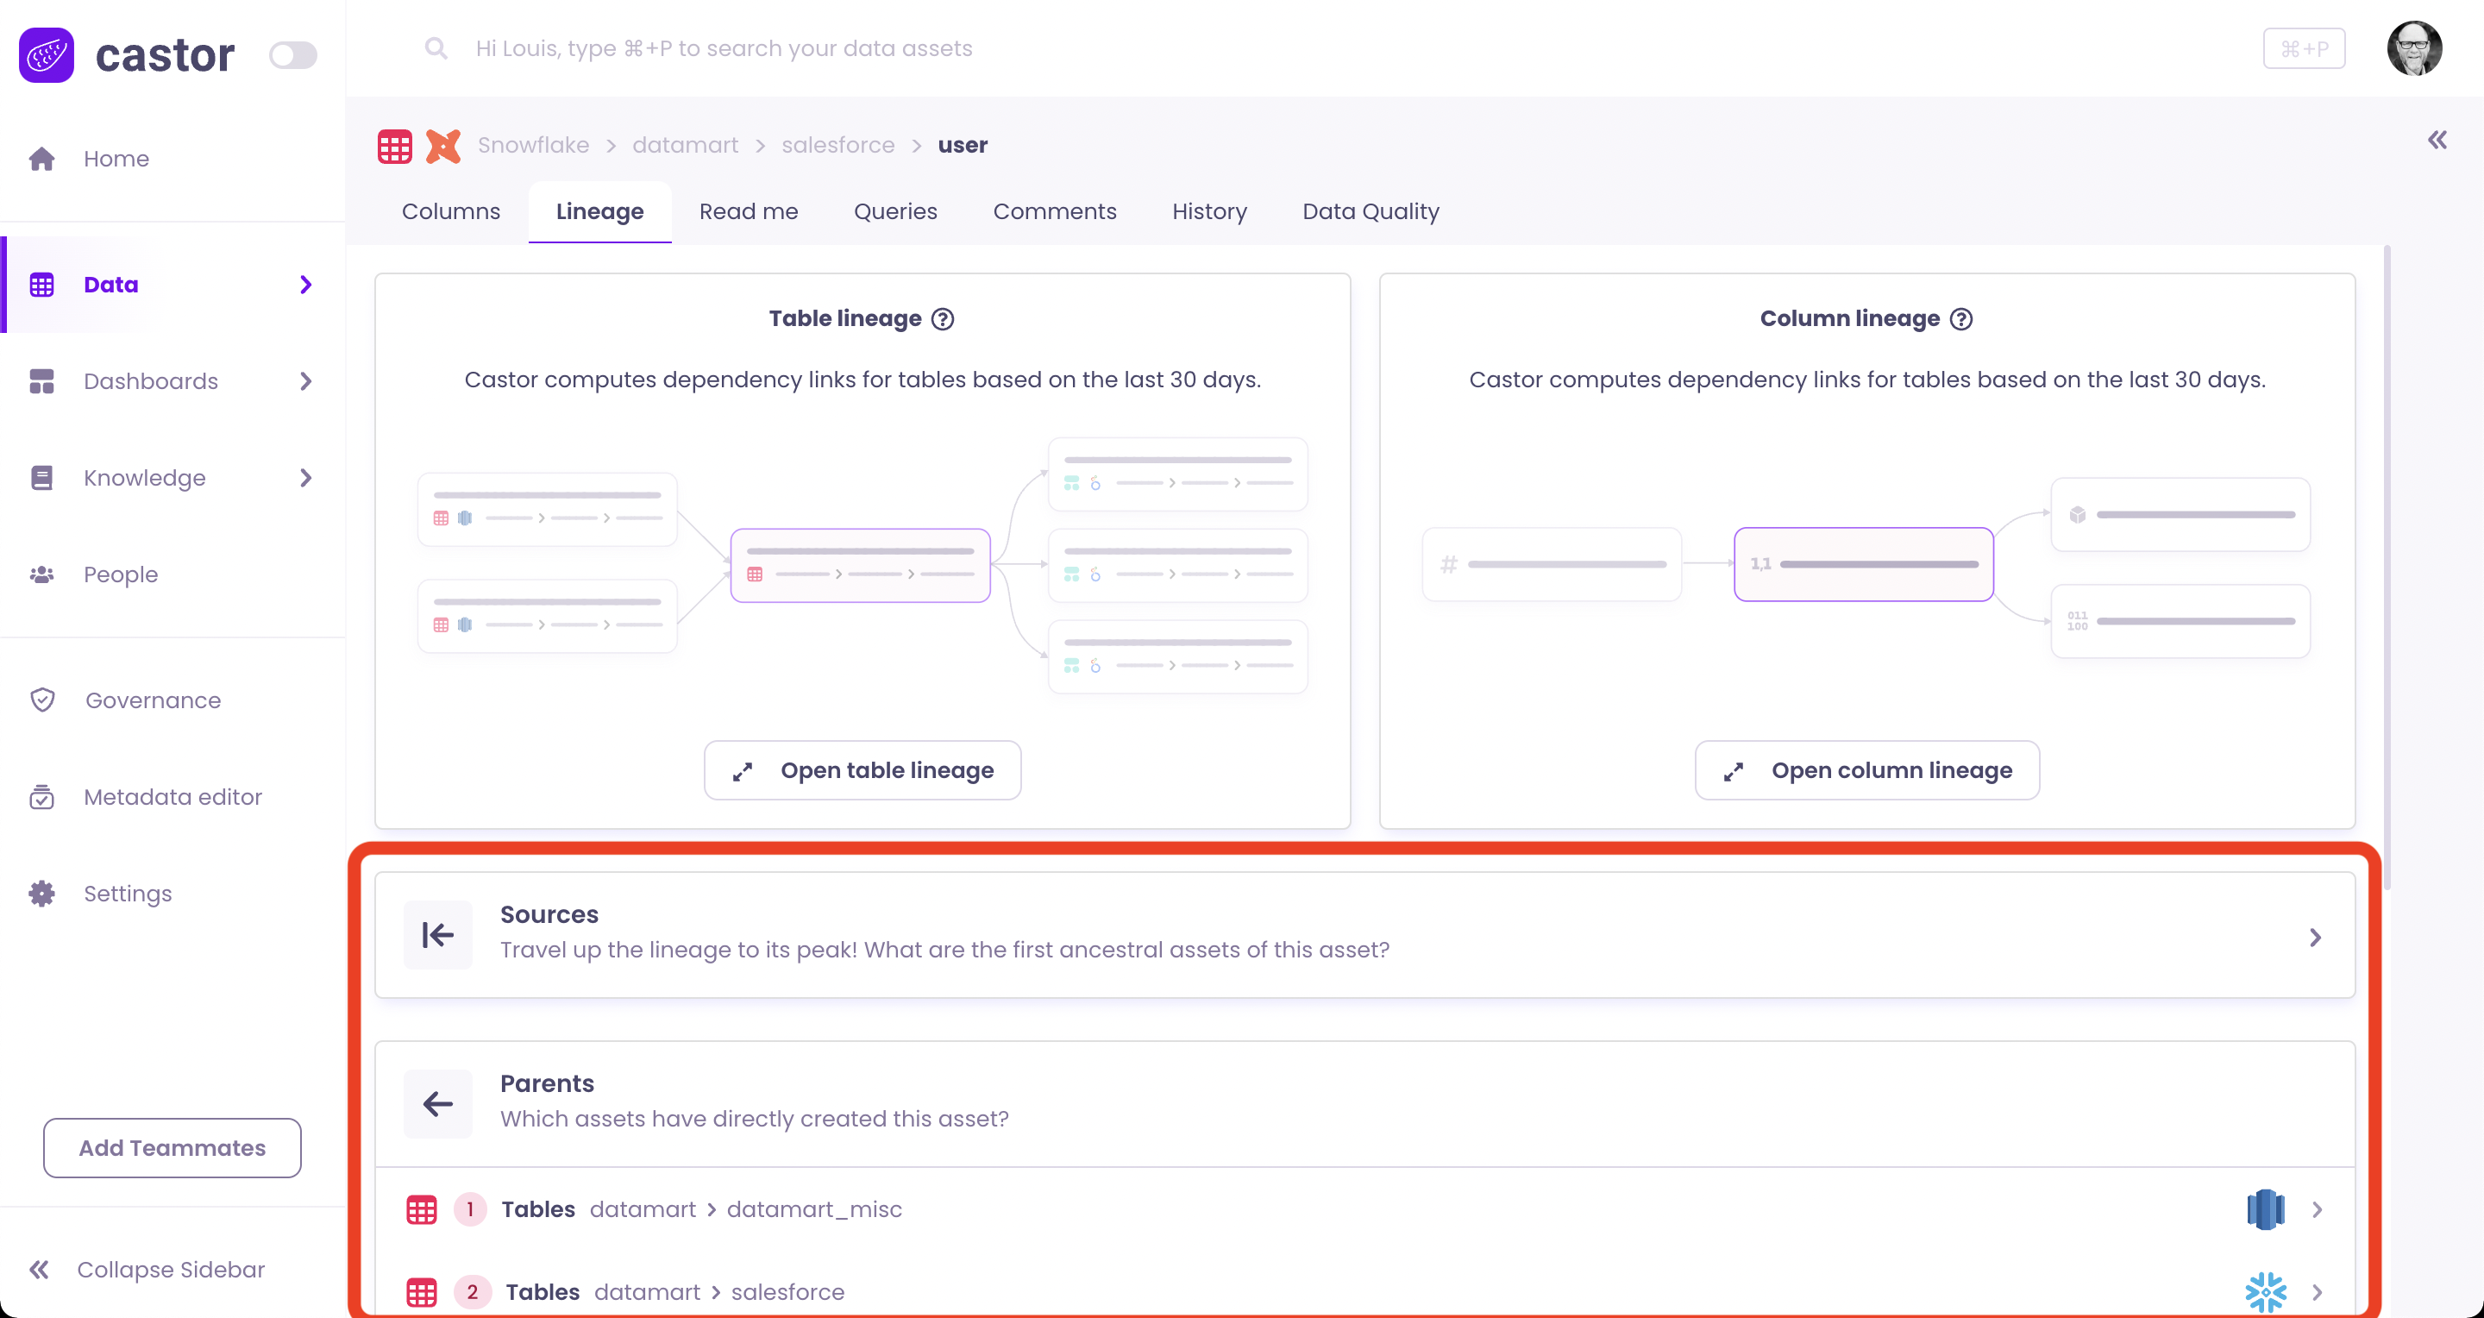Click the vertical scrollbar on right
The image size is (2484, 1318).
click(x=2387, y=568)
